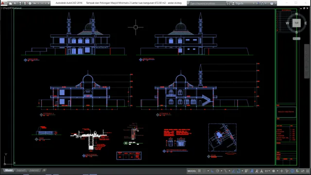Create a new drawing from Quick Access
Viewport: 311px width, 175px height.
11,3
